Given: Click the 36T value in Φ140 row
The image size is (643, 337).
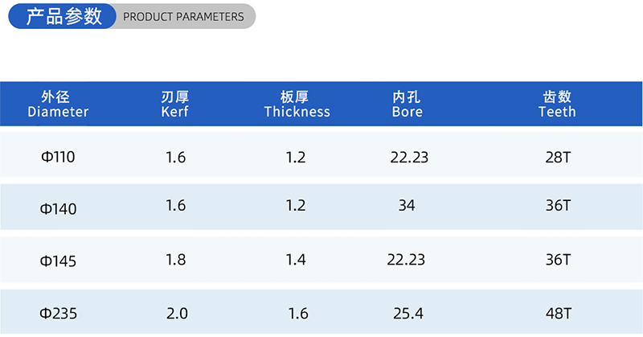Looking at the screenshot, I should (557, 206).
